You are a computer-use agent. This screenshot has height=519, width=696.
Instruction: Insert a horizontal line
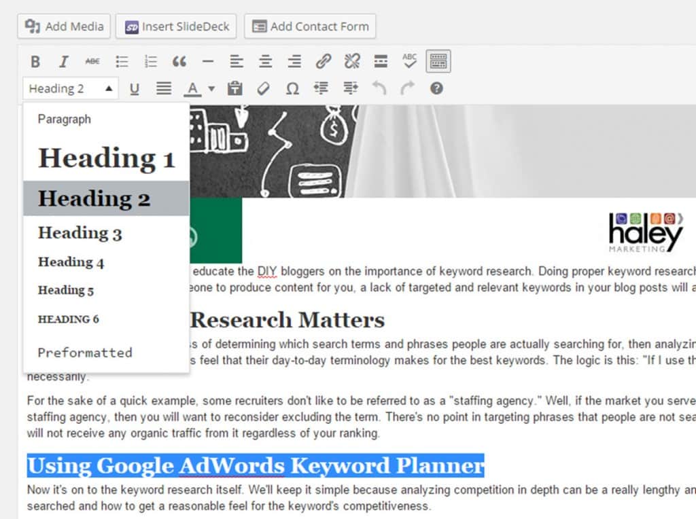(x=208, y=61)
